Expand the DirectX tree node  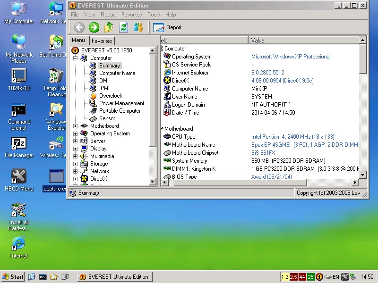[76, 179]
